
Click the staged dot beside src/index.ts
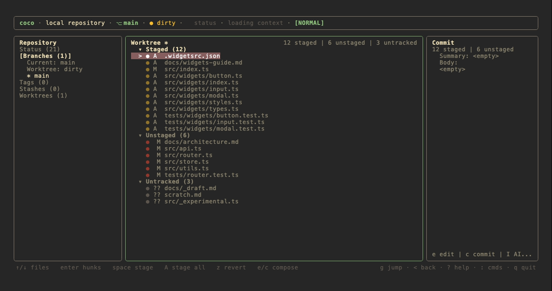tap(148, 69)
